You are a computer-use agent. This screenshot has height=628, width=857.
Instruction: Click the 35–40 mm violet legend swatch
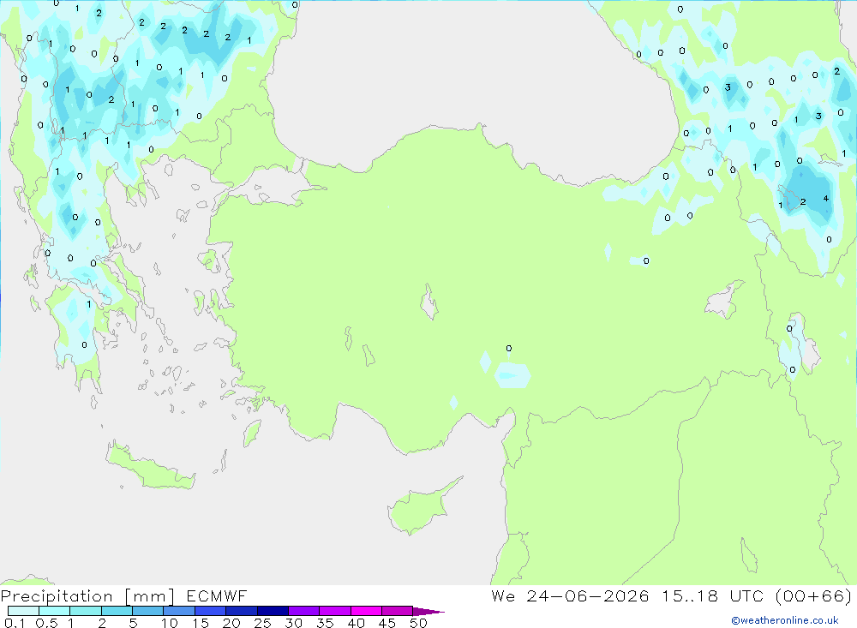tap(334, 611)
